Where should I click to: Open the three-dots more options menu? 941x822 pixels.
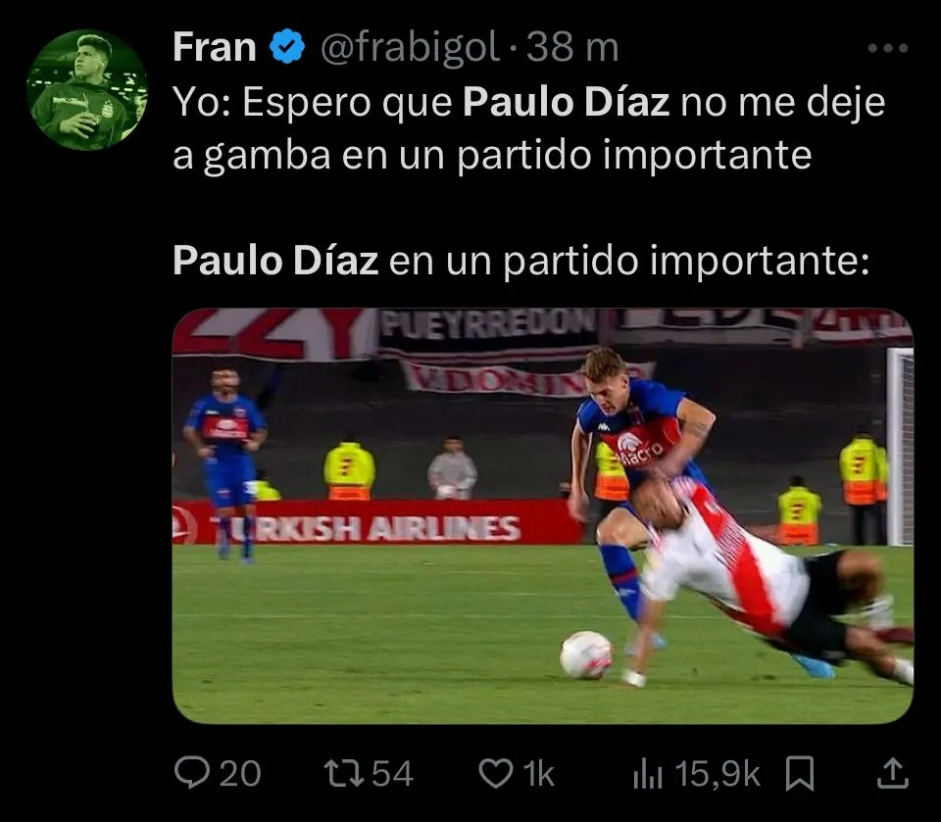888,47
